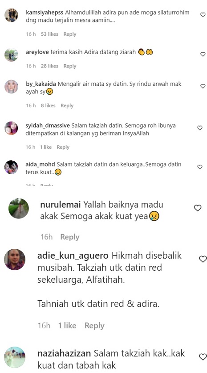Heart naziahazizan's comment
Viewport: 207px width, 373px height.
pyautogui.click(x=203, y=357)
